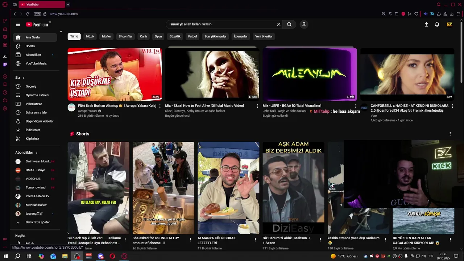Open Geçmiş history in sidebar

click(35, 86)
